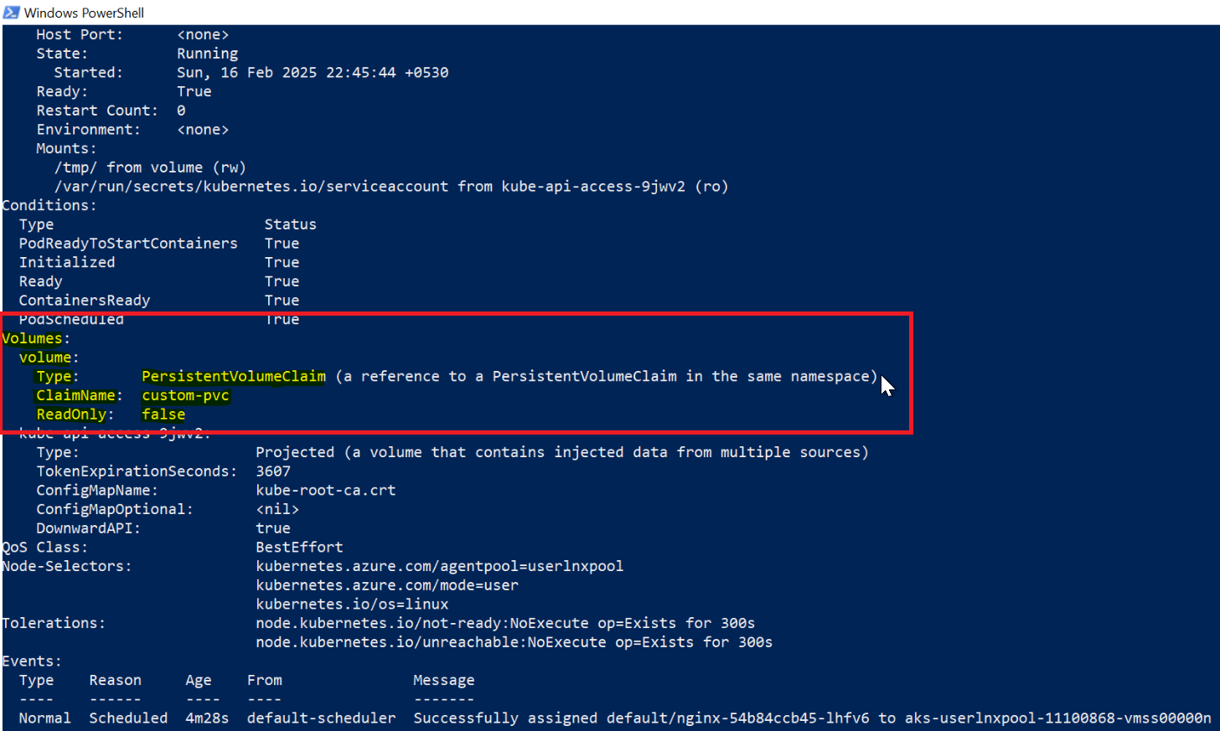Click the Conditions heading

tap(49, 205)
